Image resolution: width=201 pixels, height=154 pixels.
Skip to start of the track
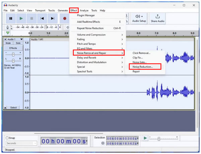click(42, 18)
